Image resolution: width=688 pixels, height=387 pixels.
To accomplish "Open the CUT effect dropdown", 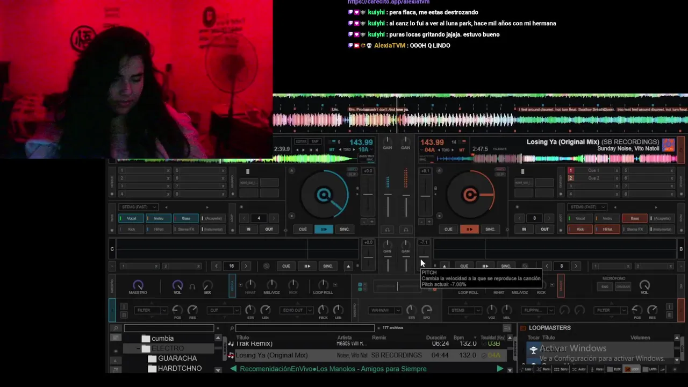I will 224,310.
